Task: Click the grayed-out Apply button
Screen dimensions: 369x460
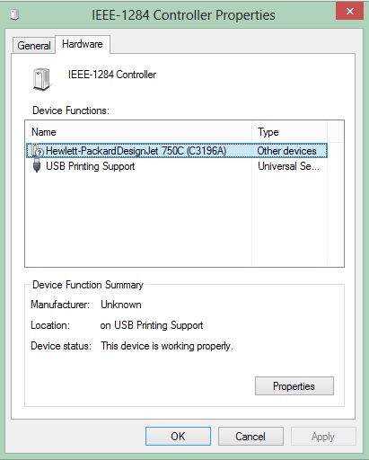Action: (323, 437)
